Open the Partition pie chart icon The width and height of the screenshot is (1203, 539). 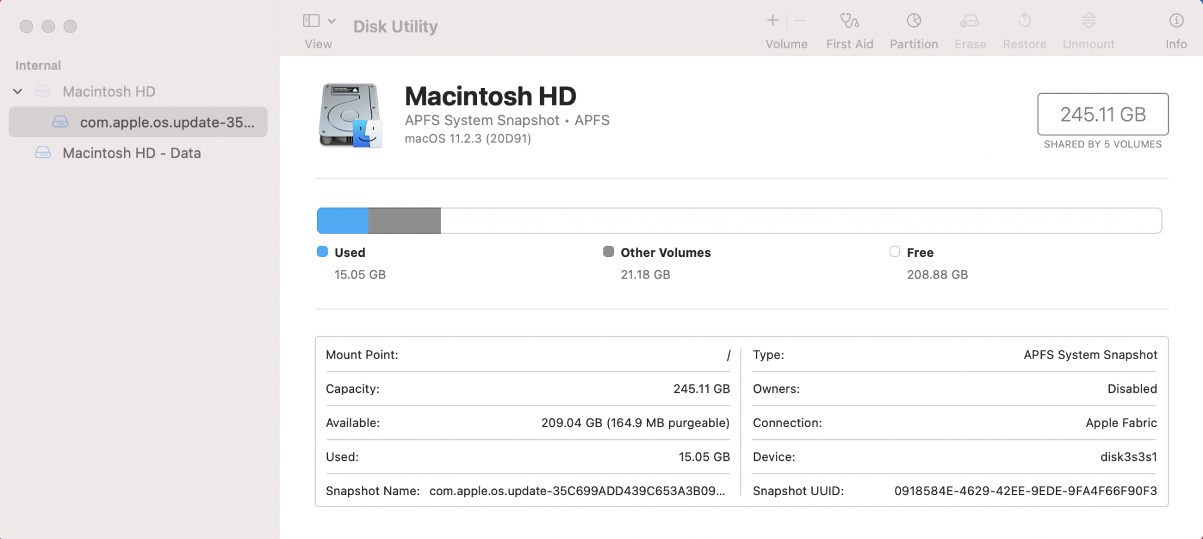pos(914,20)
